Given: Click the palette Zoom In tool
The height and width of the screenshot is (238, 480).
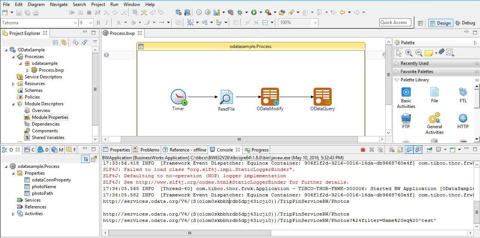Looking at the screenshot, I should (x=409, y=53).
